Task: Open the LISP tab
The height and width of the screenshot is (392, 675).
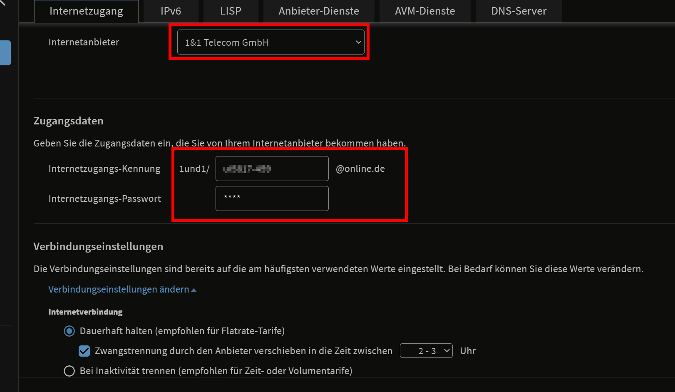Action: (231, 11)
